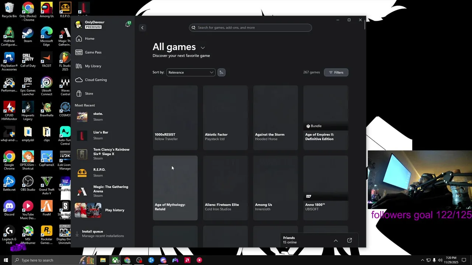Open the Call of Duty desktop icon
472x265 pixels.
28,60
